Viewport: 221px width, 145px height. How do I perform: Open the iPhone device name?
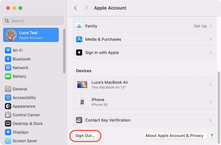tap(98, 100)
